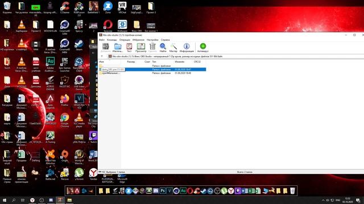Open the Google Chrome desktop shortcut
The width and height of the screenshot is (364, 204).
65,120
